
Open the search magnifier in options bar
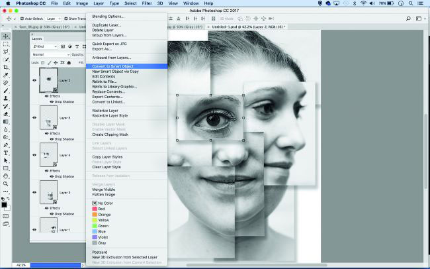(x=408, y=19)
